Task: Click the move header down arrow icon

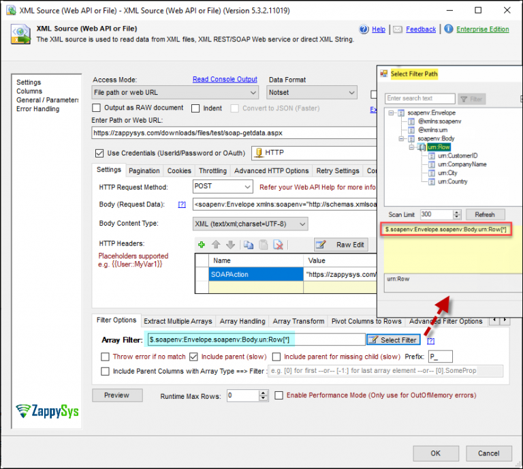Action: point(229,245)
